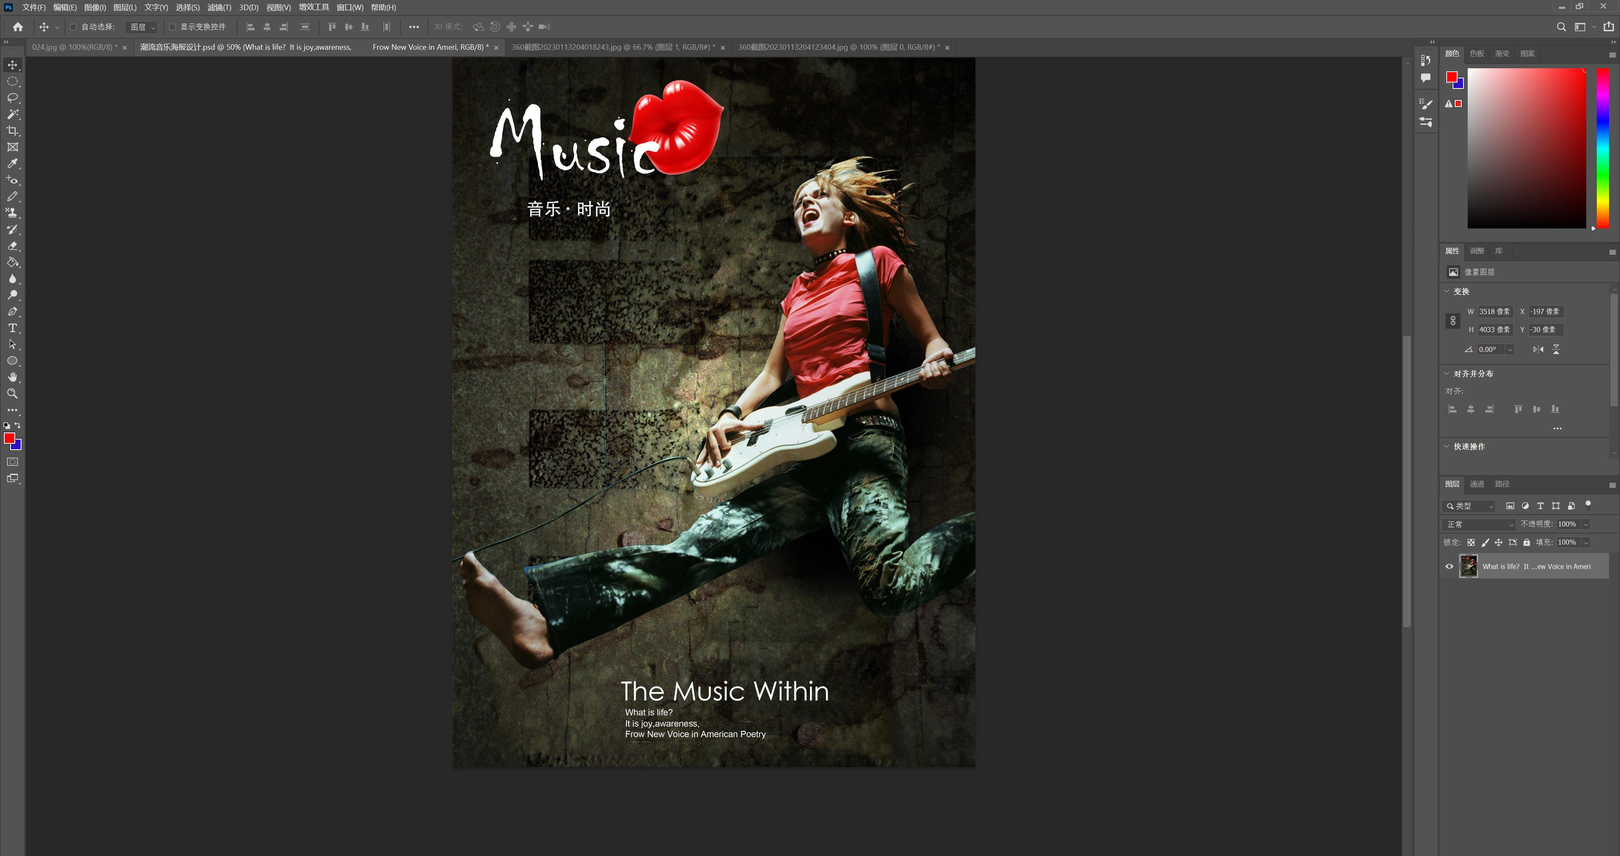Click the layer thumbnail in Layers panel

(x=1469, y=566)
